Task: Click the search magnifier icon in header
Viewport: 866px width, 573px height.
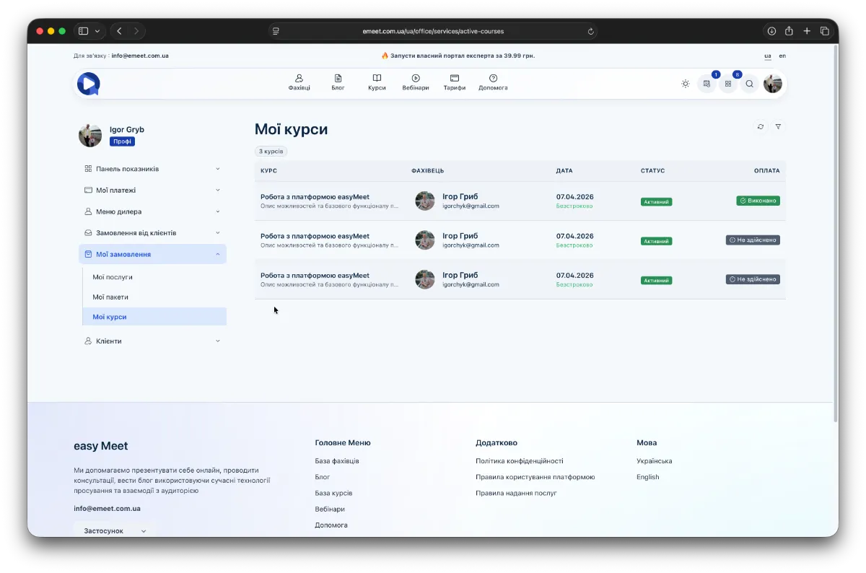Action: [750, 84]
